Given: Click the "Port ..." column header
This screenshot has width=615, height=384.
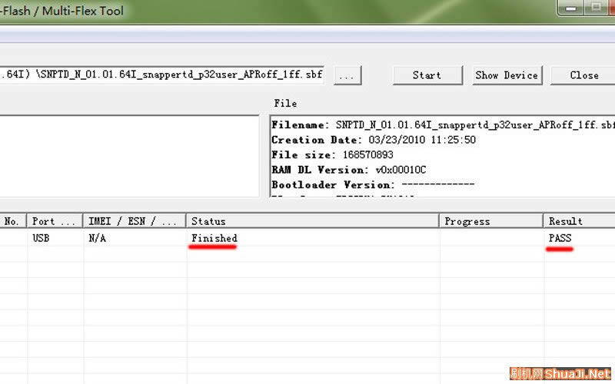Looking at the screenshot, I should (x=55, y=221).
